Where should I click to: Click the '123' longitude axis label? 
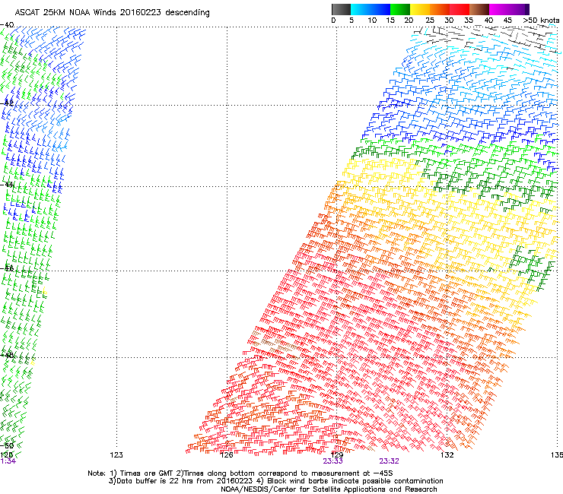tap(116, 455)
